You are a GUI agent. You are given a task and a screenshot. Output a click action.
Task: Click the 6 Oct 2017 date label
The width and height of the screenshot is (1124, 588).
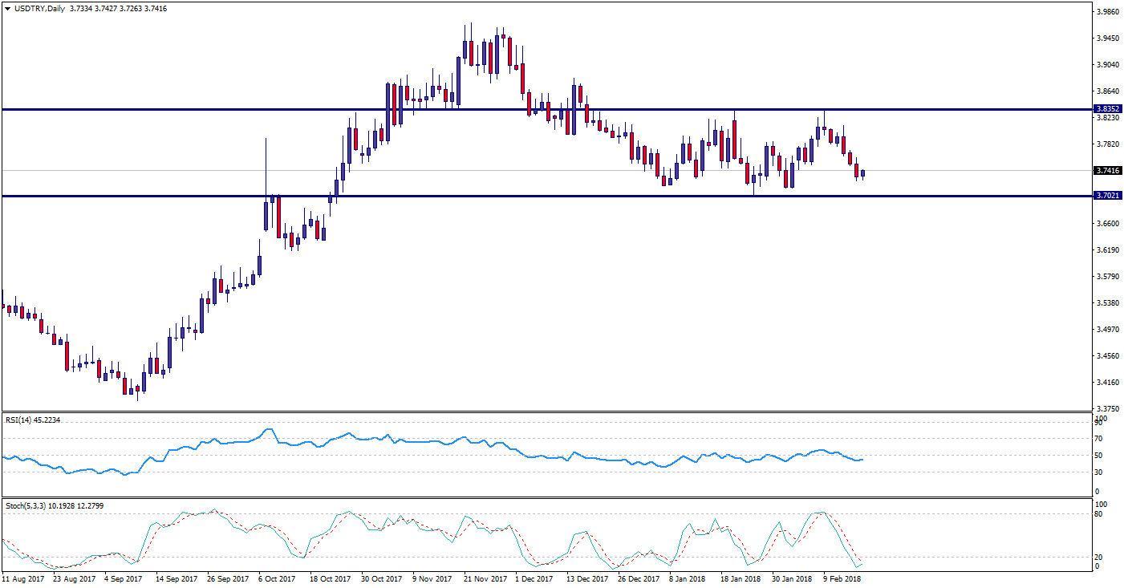(278, 578)
